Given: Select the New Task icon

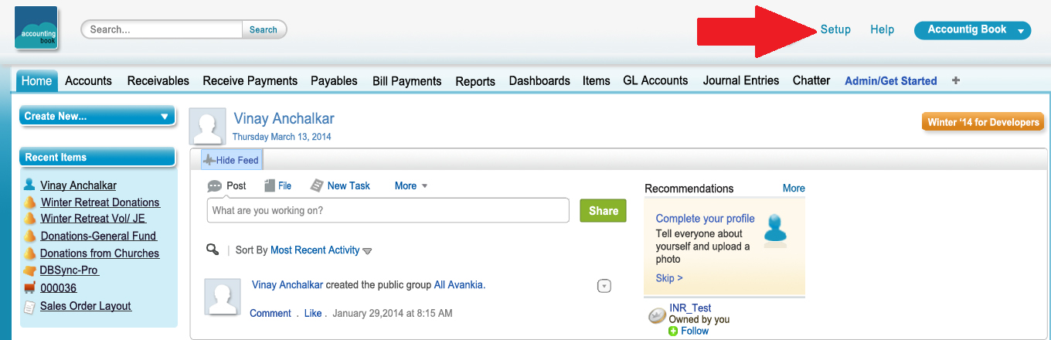Looking at the screenshot, I should coord(317,185).
